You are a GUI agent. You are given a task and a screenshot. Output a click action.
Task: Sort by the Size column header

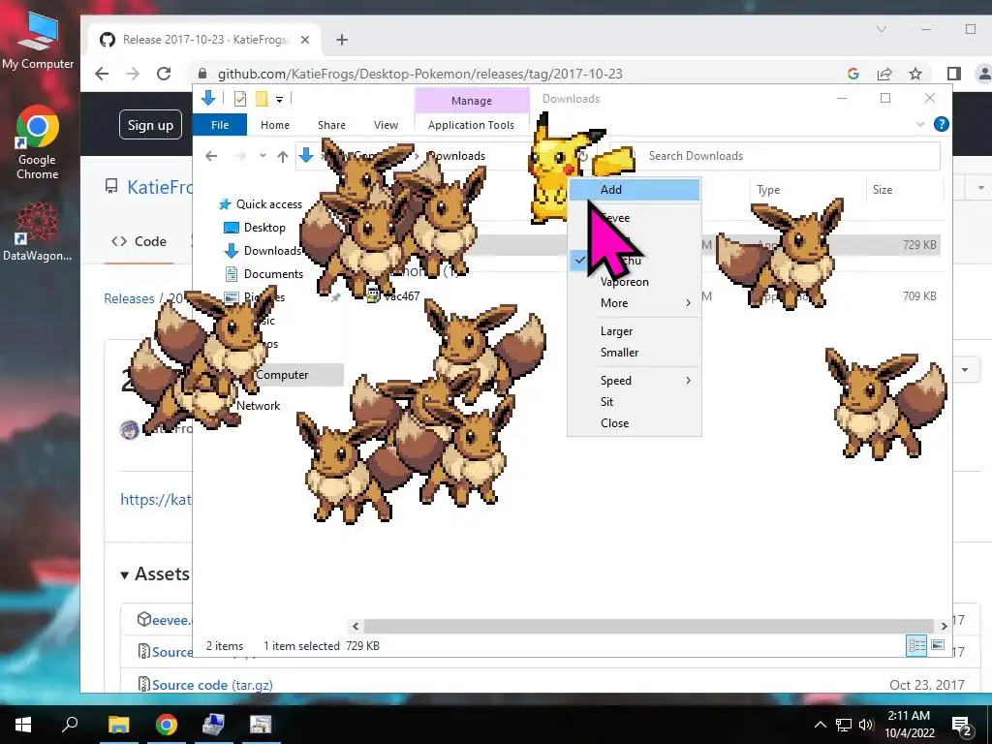(x=904, y=190)
